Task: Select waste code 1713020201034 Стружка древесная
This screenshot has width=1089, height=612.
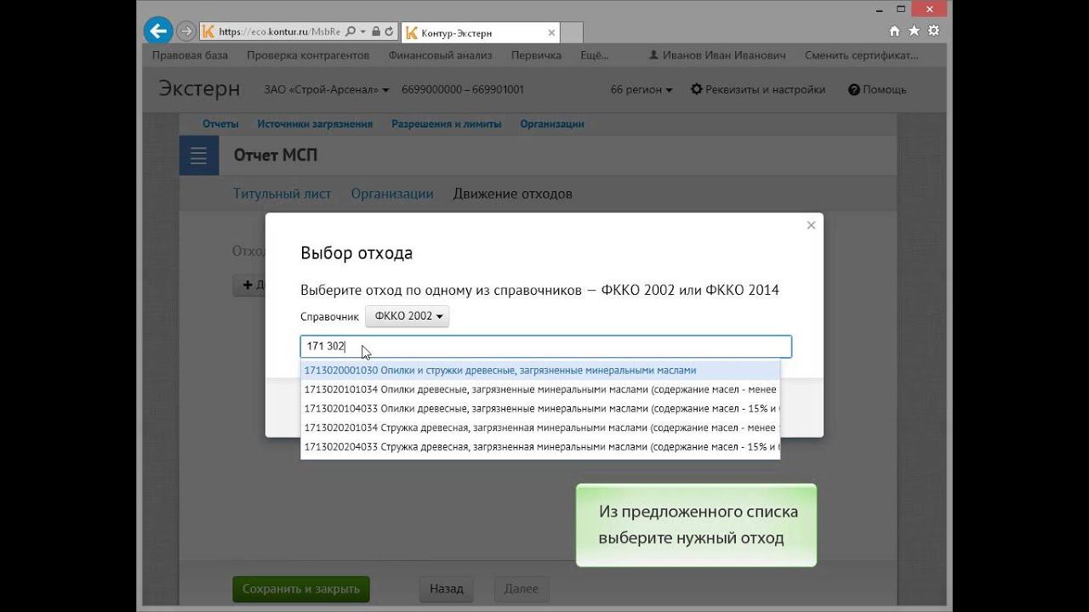Action: coord(540,428)
